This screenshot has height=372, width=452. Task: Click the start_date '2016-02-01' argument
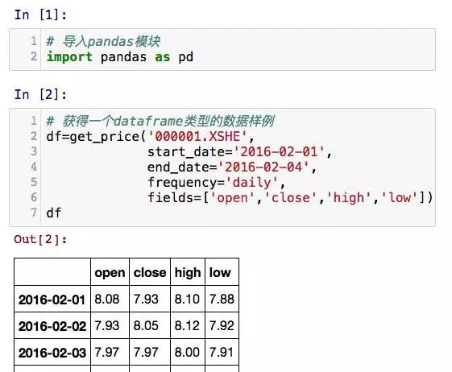239,152
